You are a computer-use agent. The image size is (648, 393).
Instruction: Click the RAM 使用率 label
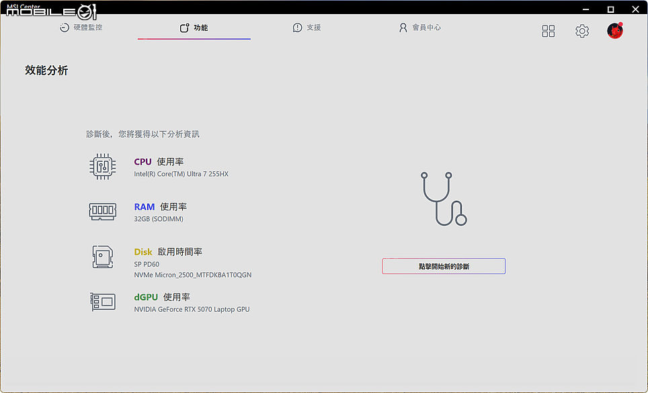[x=161, y=207]
